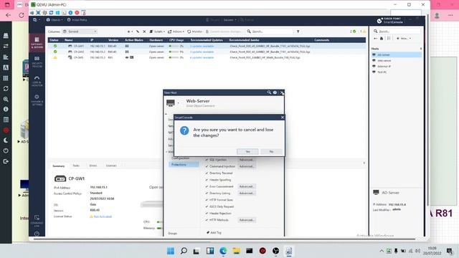This screenshot has height=258, width=459.
Task: Open File Explorer on Windows taskbar
Action: pos(236,251)
